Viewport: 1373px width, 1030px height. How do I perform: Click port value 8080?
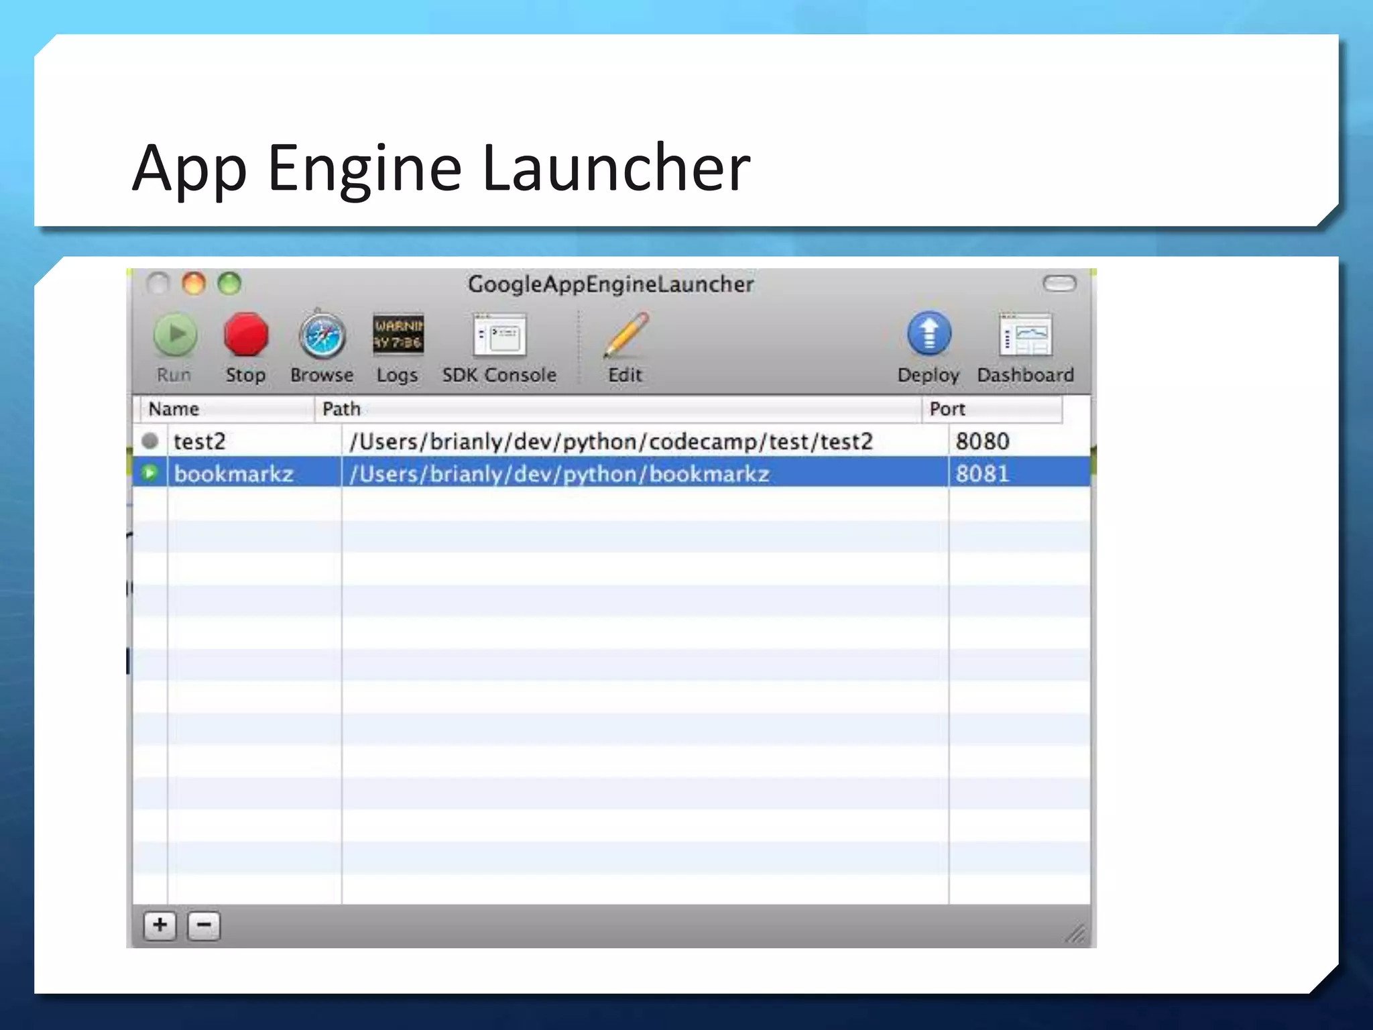[x=982, y=441]
